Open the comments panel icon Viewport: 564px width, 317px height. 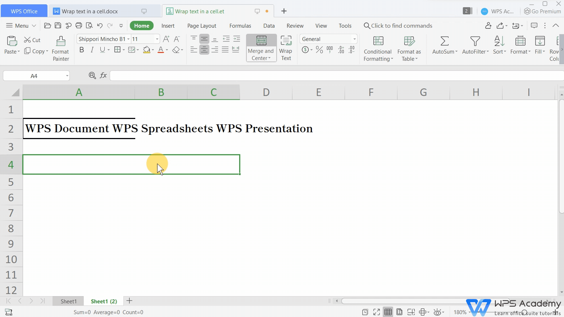click(534, 26)
